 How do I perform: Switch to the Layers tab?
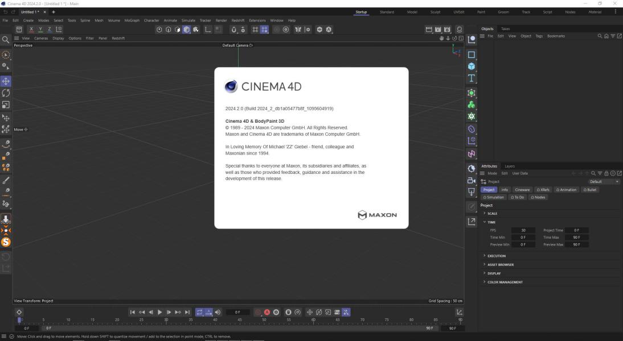point(510,166)
